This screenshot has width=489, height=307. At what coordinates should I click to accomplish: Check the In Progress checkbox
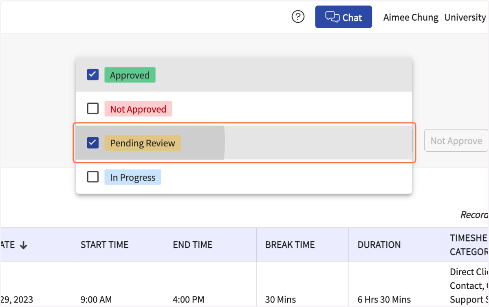point(93,177)
